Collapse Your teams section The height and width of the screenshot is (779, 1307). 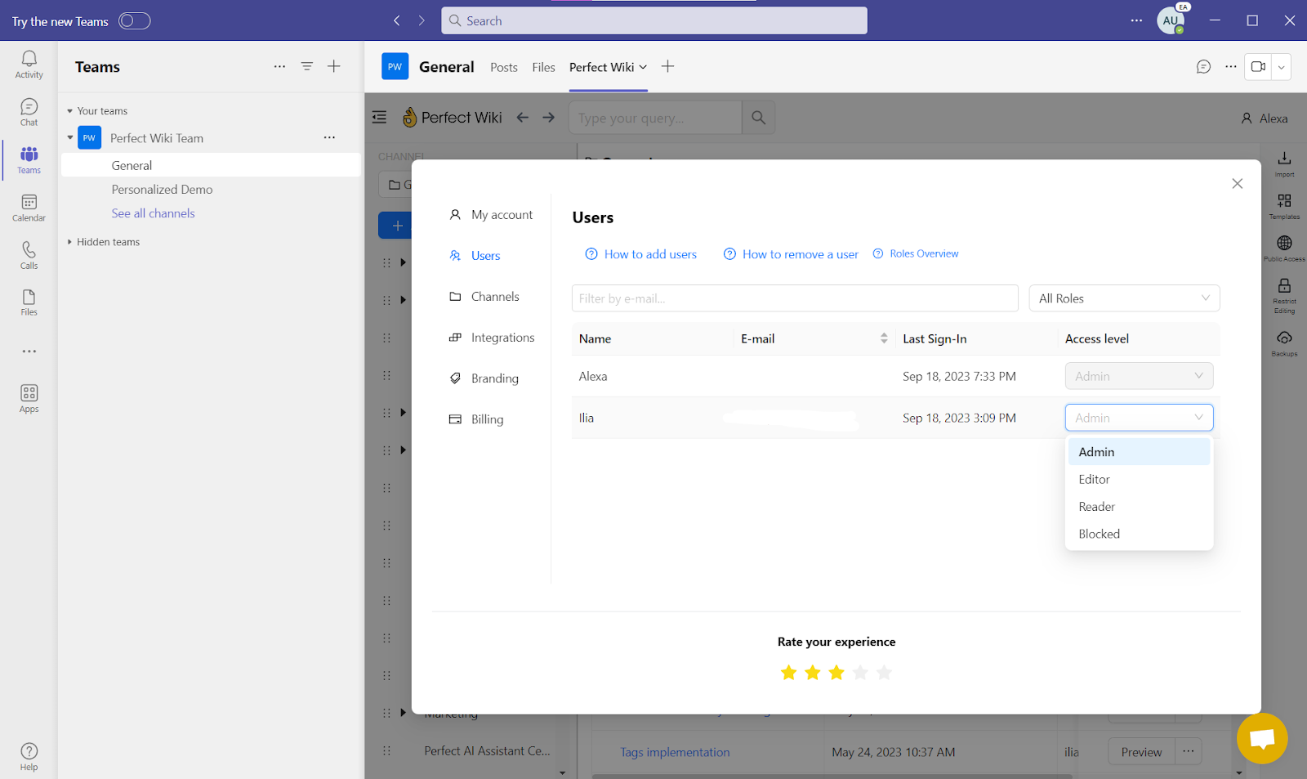69,111
